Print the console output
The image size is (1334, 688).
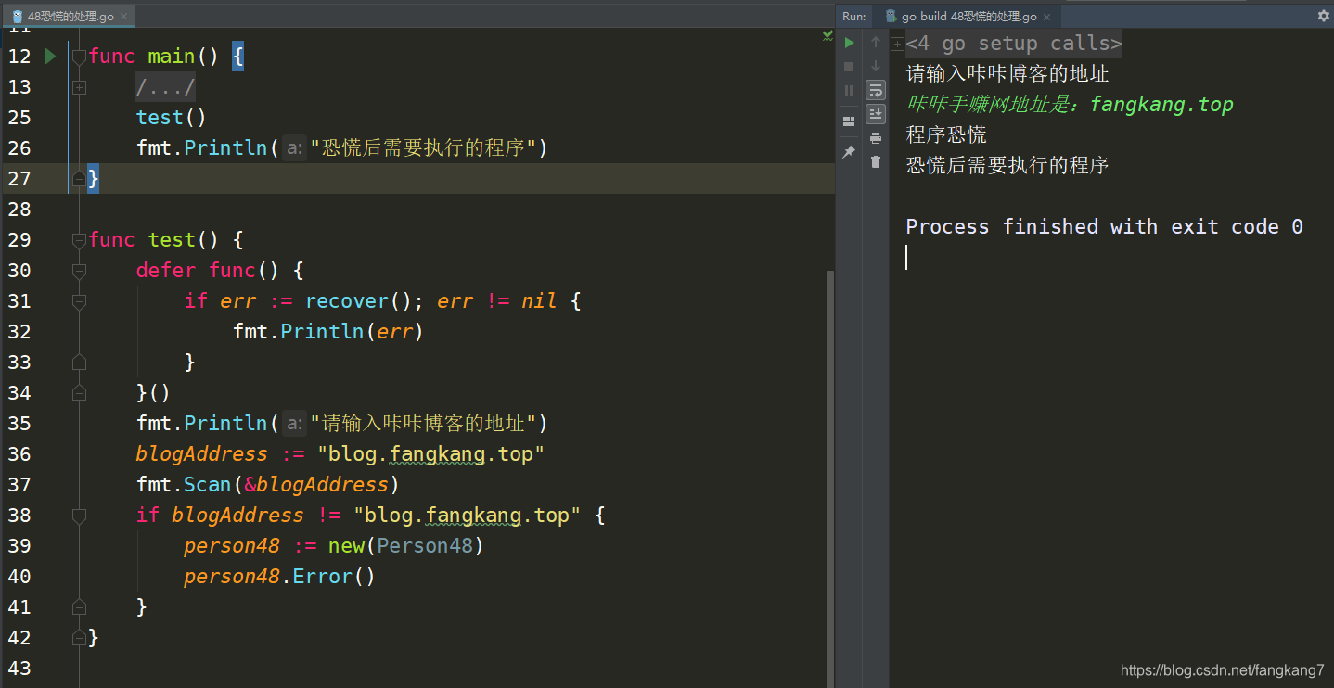(876, 138)
